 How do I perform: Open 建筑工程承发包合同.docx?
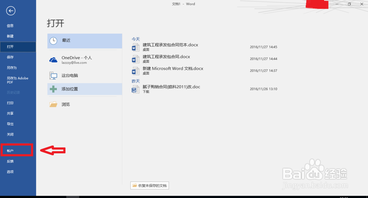click(x=166, y=57)
